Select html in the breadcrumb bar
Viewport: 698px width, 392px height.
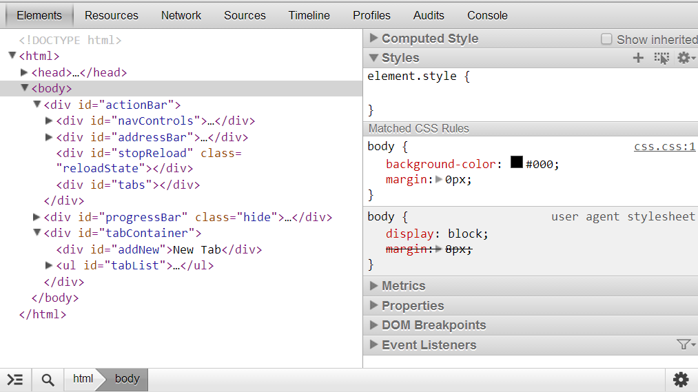pos(83,379)
